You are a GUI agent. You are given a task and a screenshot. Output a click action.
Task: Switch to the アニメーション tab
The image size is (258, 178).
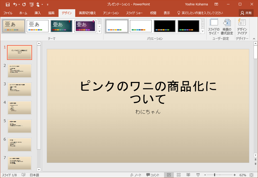click(x=111, y=13)
